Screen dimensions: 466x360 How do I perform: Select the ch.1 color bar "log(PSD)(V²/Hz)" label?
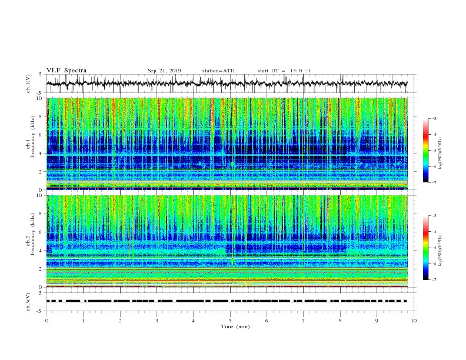pos(440,154)
